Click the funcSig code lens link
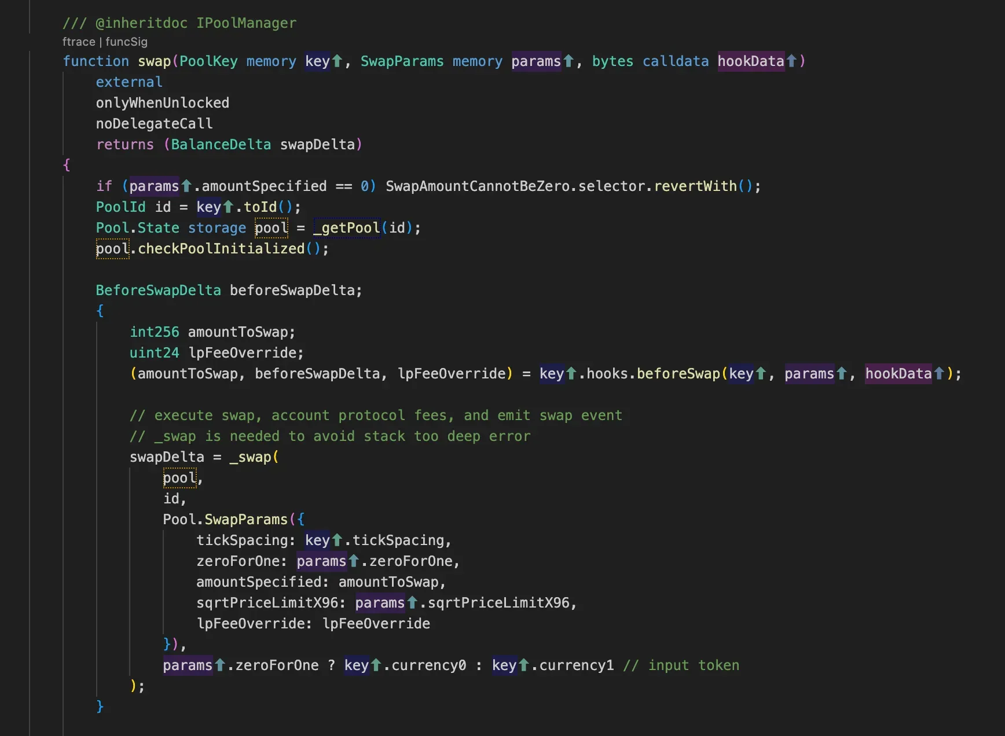Image resolution: width=1005 pixels, height=736 pixels. (126, 42)
